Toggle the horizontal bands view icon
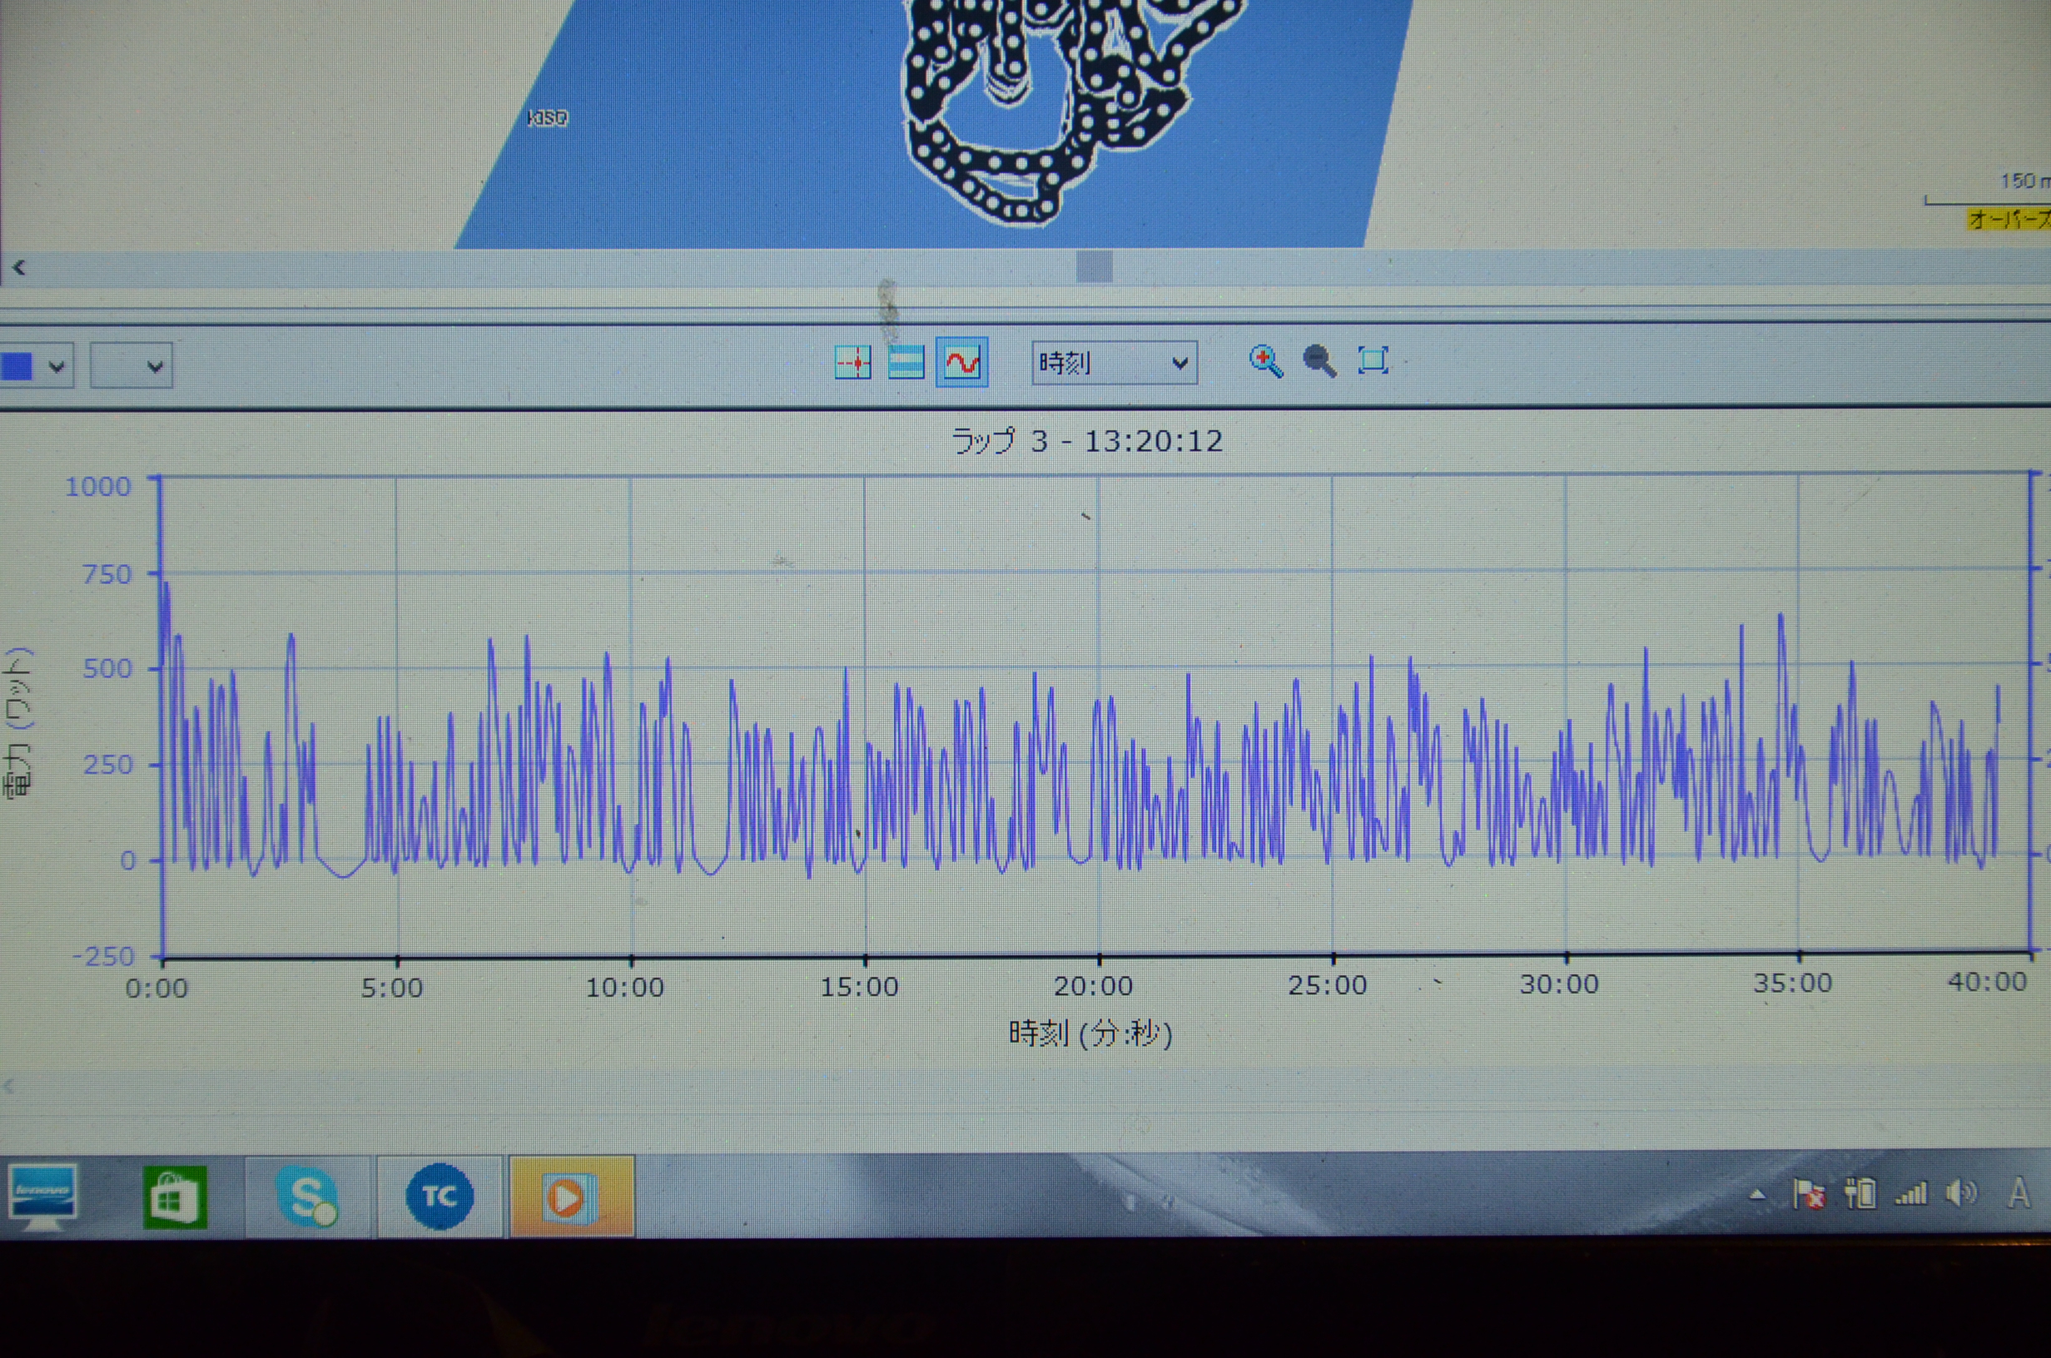Image resolution: width=2051 pixels, height=1358 pixels. tap(906, 362)
